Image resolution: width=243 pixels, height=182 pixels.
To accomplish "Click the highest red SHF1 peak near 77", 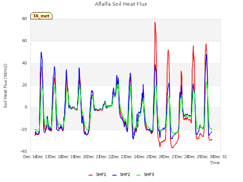I will [155, 23].
